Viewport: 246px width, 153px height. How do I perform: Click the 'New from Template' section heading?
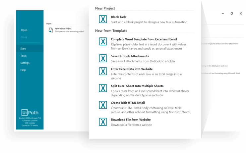coord(111,31)
